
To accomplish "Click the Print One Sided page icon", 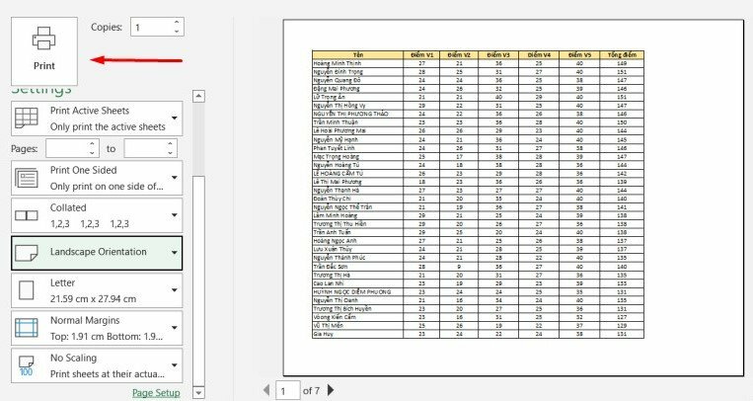I will (27, 178).
